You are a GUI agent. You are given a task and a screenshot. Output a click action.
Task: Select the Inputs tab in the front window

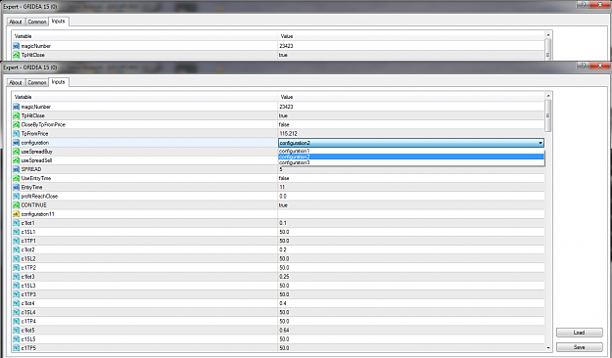click(59, 82)
